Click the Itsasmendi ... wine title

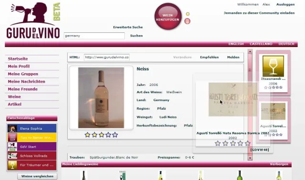[273, 79]
